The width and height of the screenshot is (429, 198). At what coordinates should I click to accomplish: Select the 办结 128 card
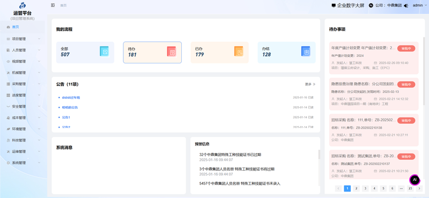(286, 52)
